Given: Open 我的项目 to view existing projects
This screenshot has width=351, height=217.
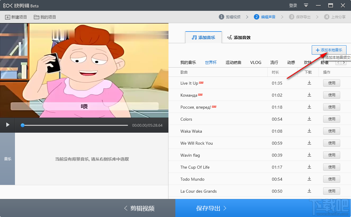Looking at the screenshot, I should click(44, 17).
